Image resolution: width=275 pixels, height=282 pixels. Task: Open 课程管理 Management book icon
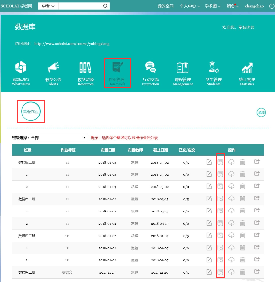182,68
